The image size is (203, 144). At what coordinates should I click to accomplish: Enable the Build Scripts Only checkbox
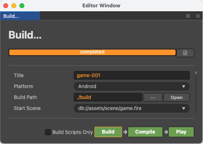point(48,132)
